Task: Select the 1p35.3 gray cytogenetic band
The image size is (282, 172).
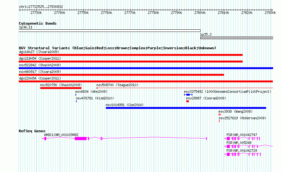Action: (237, 38)
